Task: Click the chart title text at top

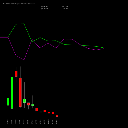Action: [19, 4]
